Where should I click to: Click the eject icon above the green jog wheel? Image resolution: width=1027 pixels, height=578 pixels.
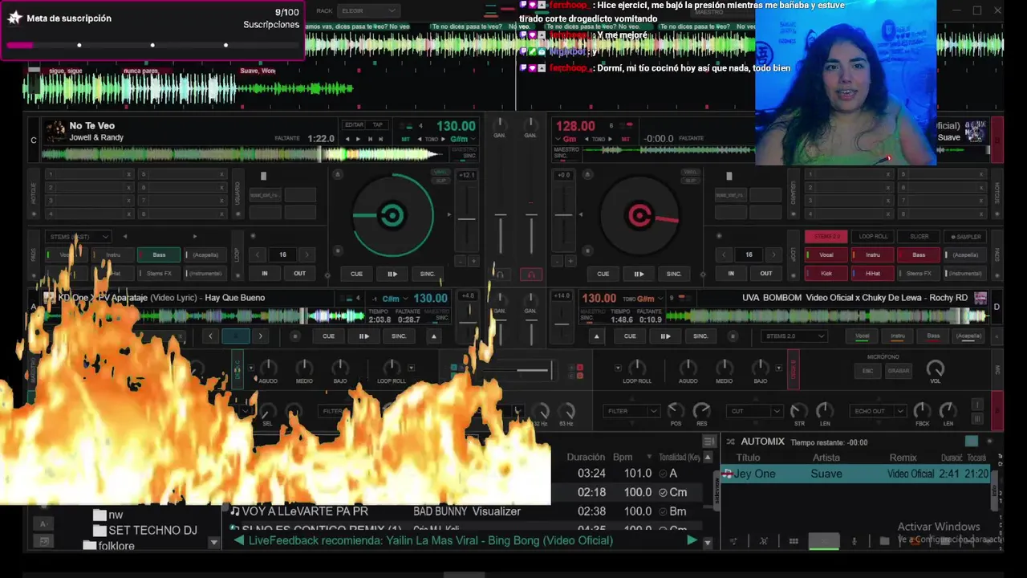(x=338, y=174)
